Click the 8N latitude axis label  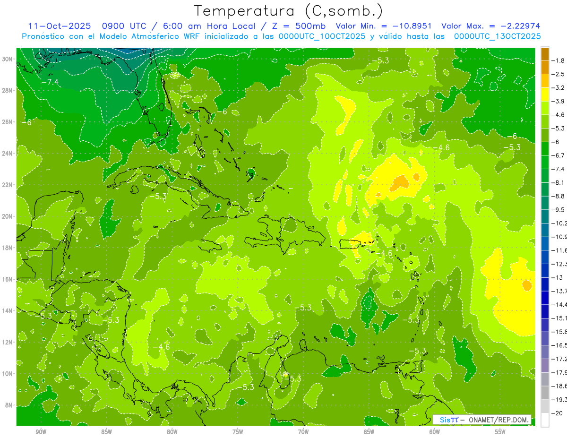click(x=9, y=405)
